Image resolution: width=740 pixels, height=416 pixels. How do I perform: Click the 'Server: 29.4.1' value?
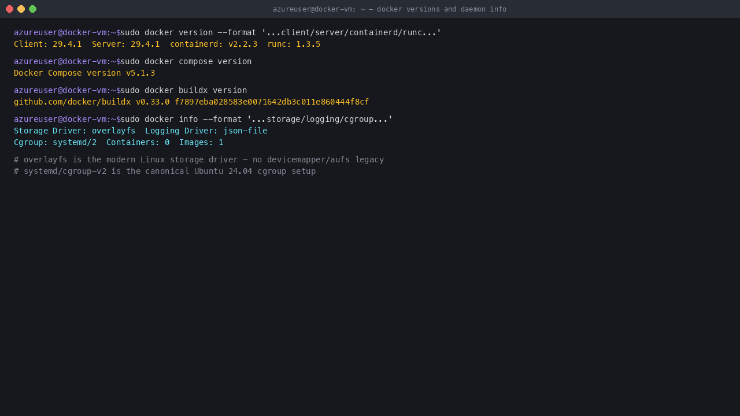(126, 44)
